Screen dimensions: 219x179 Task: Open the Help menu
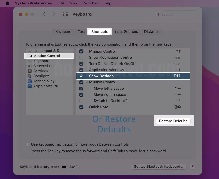[x=108, y=3]
